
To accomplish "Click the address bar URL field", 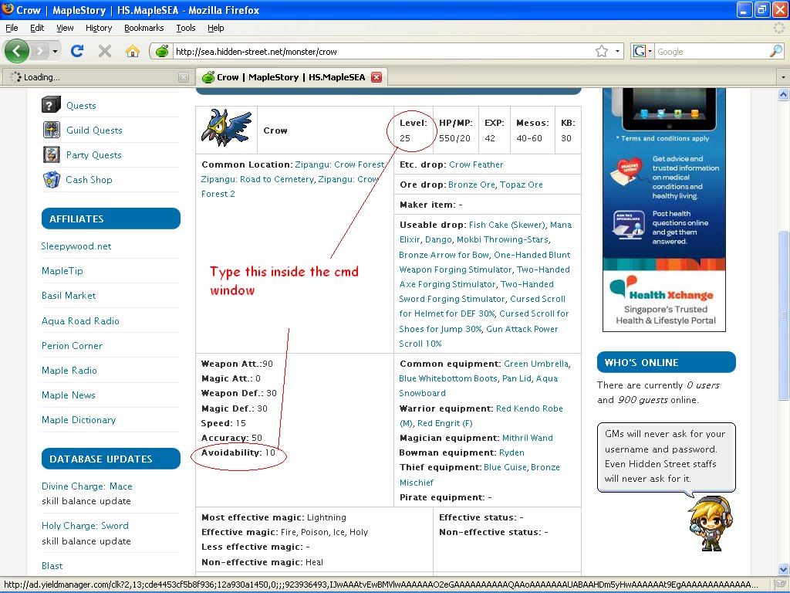I will pyautogui.click(x=383, y=51).
